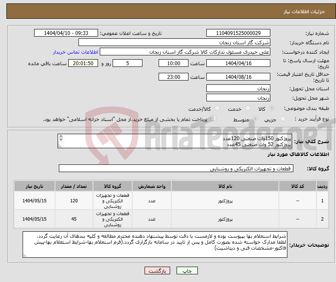Click the شماره نیاز field 1104091525000029
Image resolution: width=336 pixels, height=282 pixels.
[238, 33]
